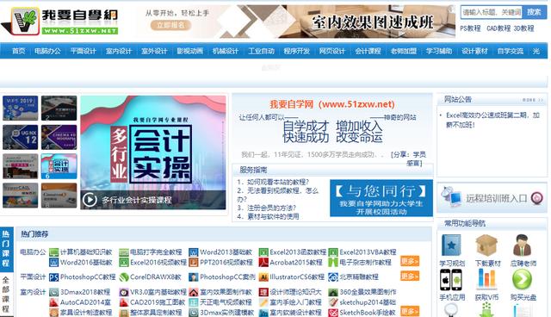Open the 下载素材 box icon

[x=486, y=246]
